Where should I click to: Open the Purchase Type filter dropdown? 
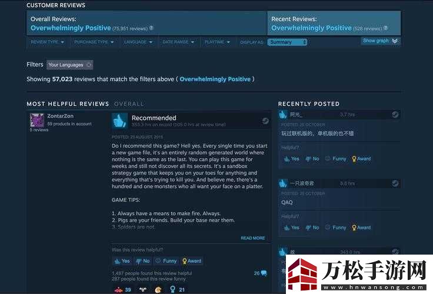coord(94,42)
